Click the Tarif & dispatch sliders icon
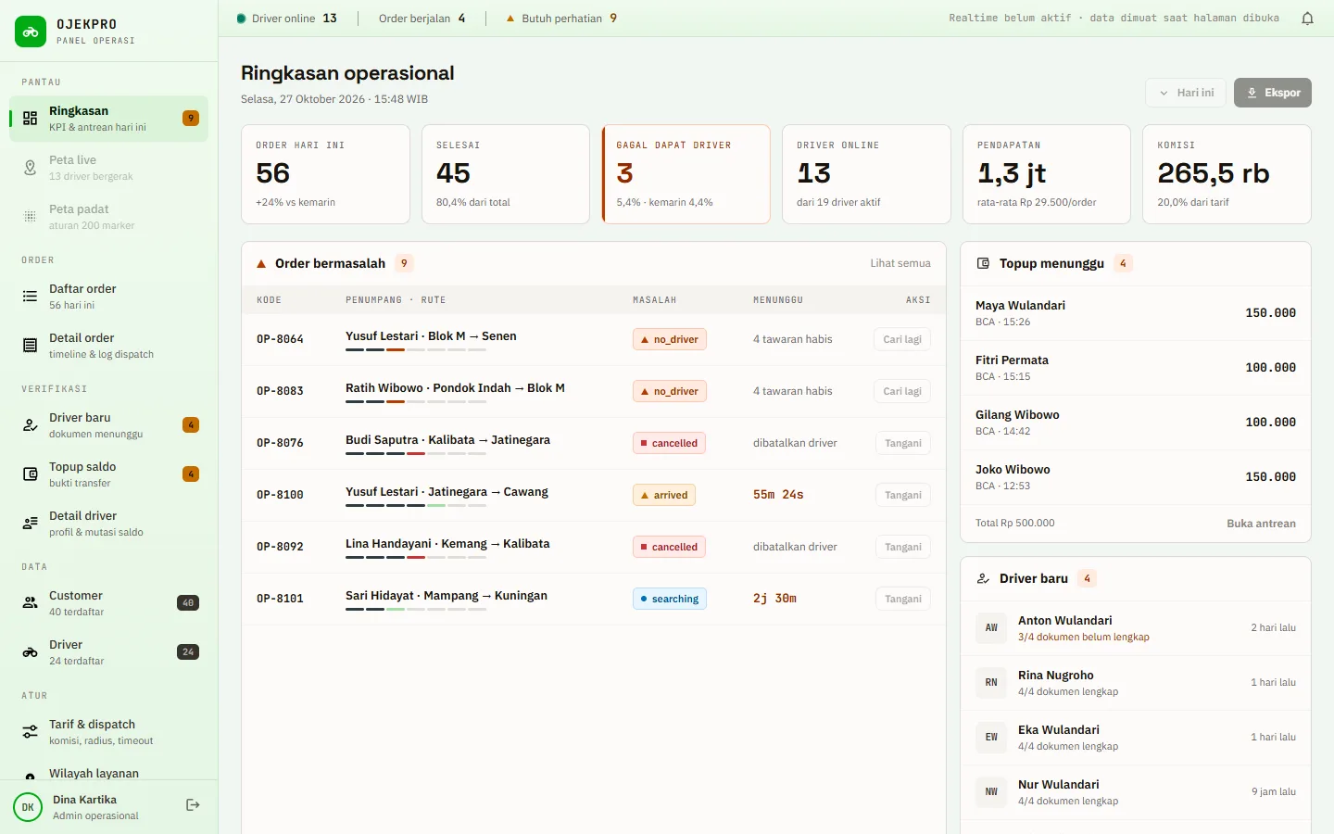1334x834 pixels. pos(31,732)
